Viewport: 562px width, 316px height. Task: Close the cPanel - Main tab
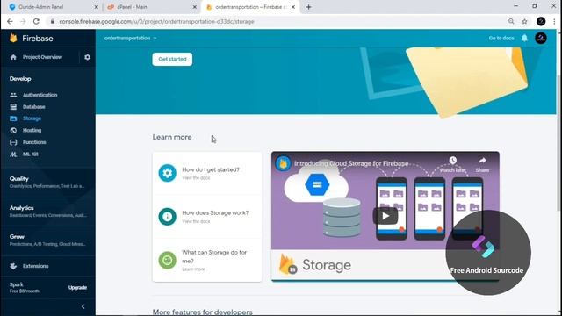195,7
